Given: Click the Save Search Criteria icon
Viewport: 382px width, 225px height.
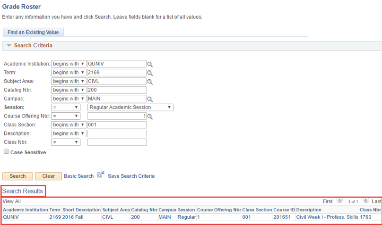Looking at the screenshot, I should pos(101,175).
